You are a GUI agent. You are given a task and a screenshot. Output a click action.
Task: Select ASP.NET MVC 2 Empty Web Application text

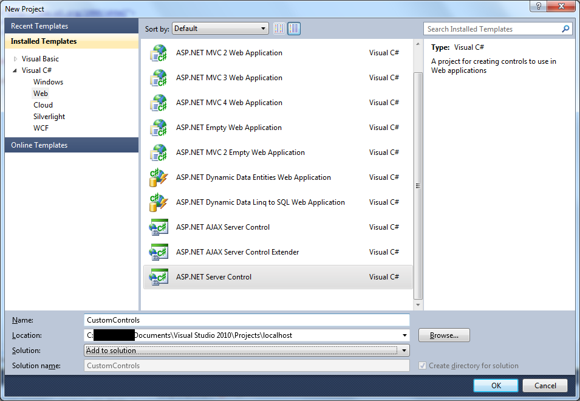[240, 153]
